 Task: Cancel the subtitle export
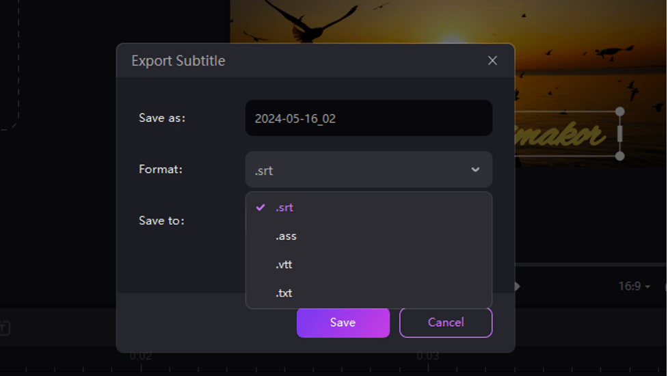click(445, 323)
